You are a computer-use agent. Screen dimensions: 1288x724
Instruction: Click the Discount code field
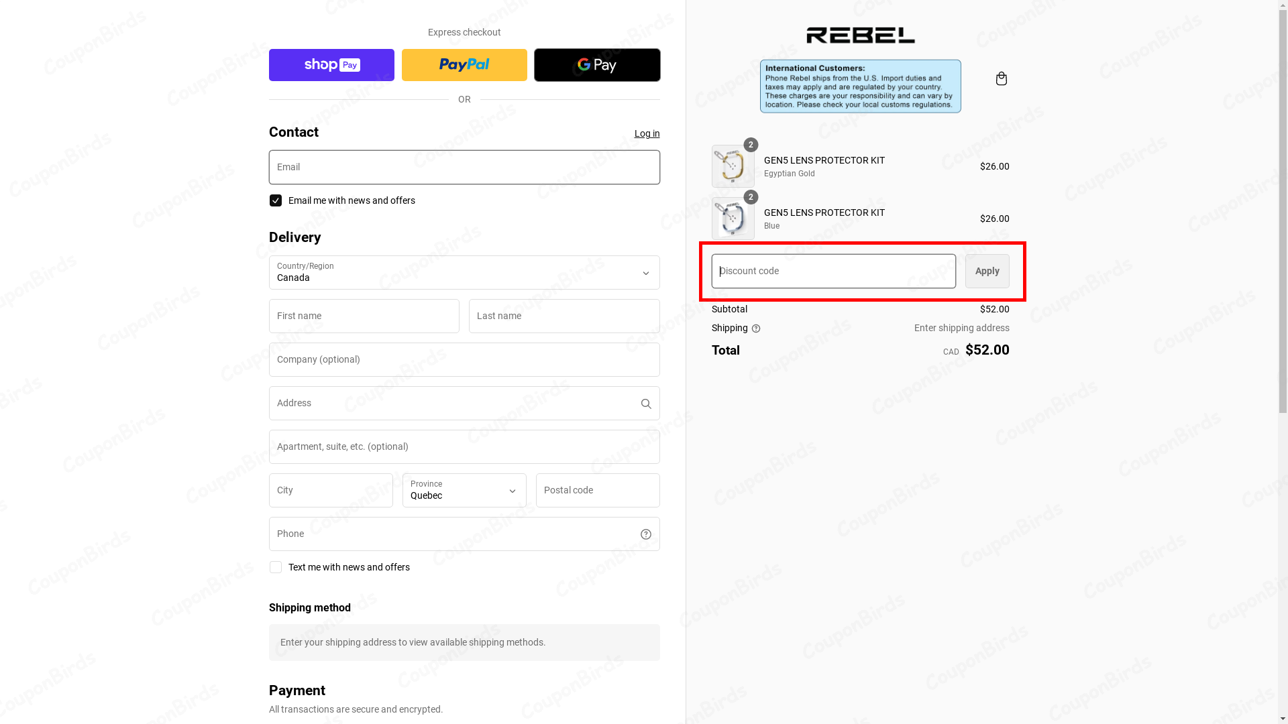tap(833, 271)
